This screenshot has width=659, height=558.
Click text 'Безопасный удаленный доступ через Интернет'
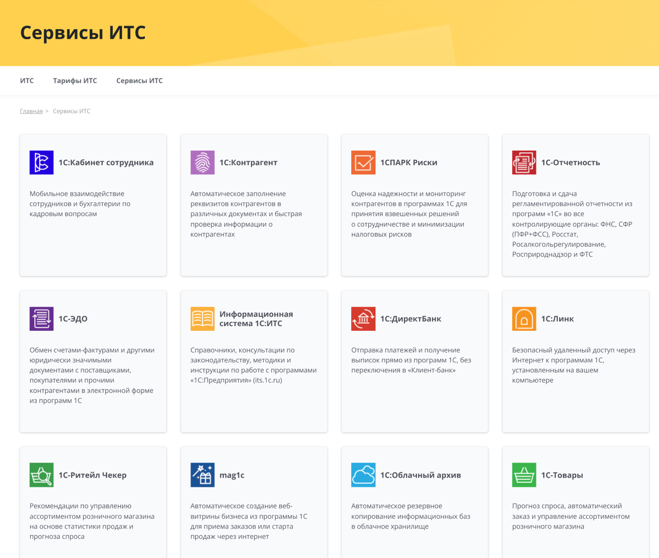pyautogui.click(x=574, y=365)
